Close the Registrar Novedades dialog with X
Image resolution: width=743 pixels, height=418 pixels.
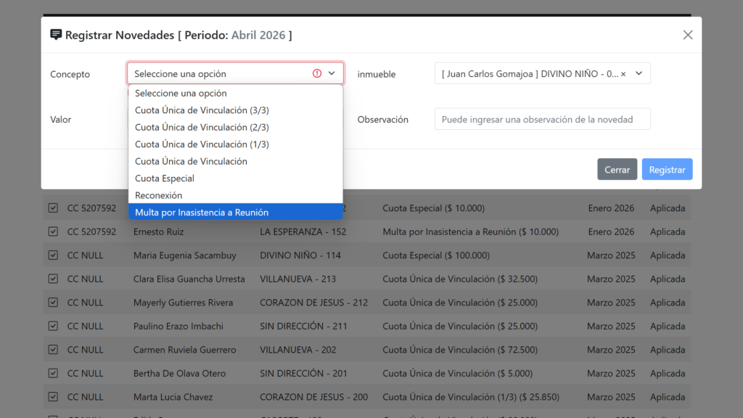pos(688,35)
